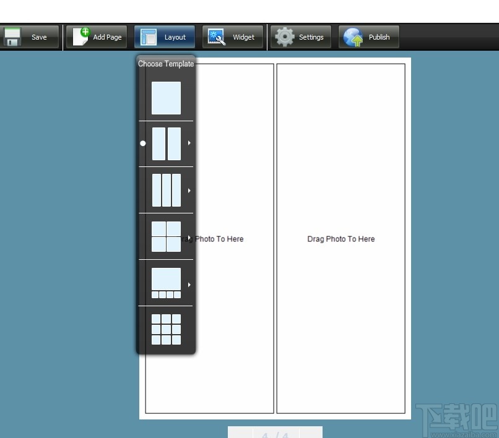499x438 pixels.
Task: Click the Add Page green plus icon
Action: tap(80, 36)
